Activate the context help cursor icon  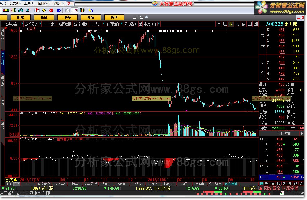click(x=91, y=10)
